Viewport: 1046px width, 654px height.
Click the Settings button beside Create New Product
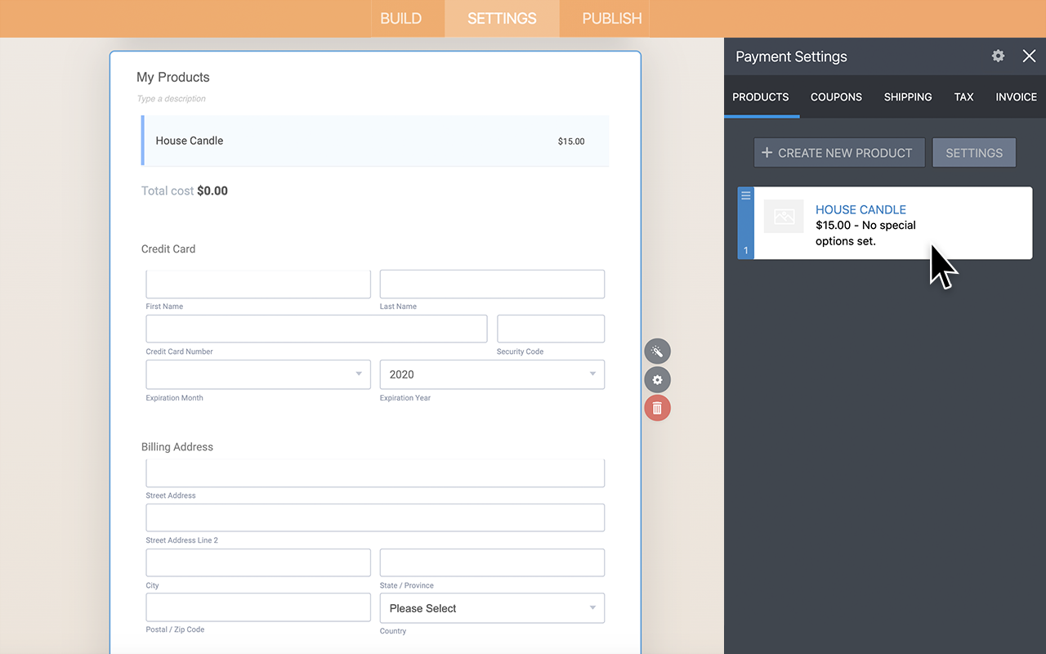tap(974, 153)
